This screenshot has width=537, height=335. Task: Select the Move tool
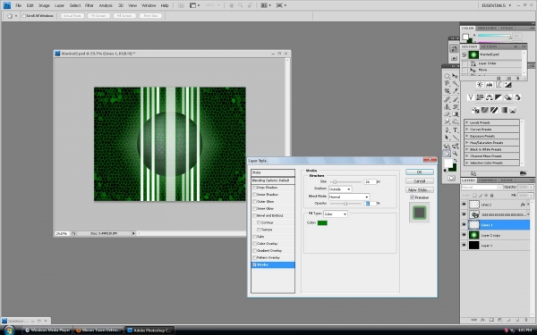coord(456,76)
